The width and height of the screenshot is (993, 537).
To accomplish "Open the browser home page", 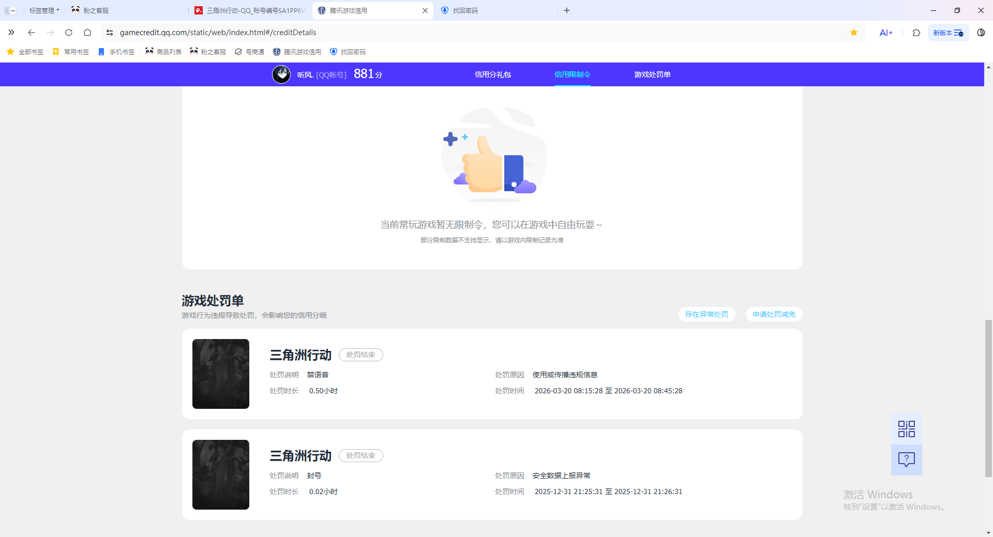I will point(87,33).
